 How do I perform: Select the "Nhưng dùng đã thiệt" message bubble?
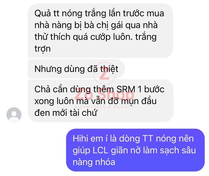[x=76, y=69]
